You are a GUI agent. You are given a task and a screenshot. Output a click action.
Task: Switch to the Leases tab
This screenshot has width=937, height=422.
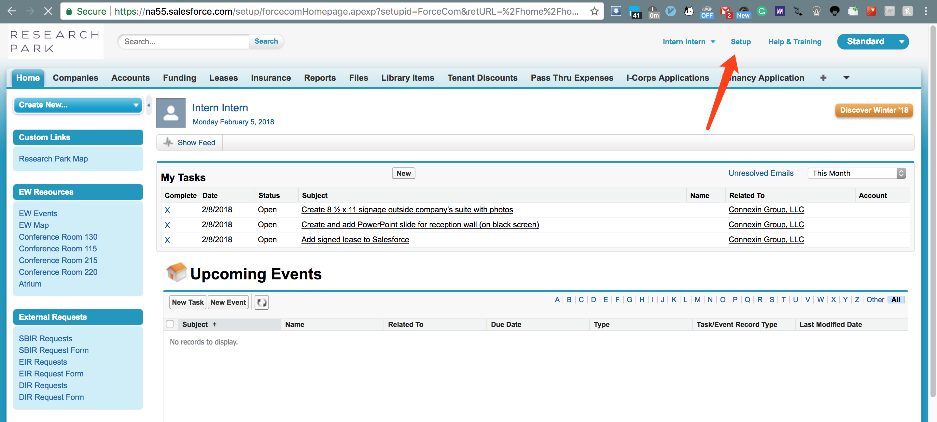coord(223,77)
